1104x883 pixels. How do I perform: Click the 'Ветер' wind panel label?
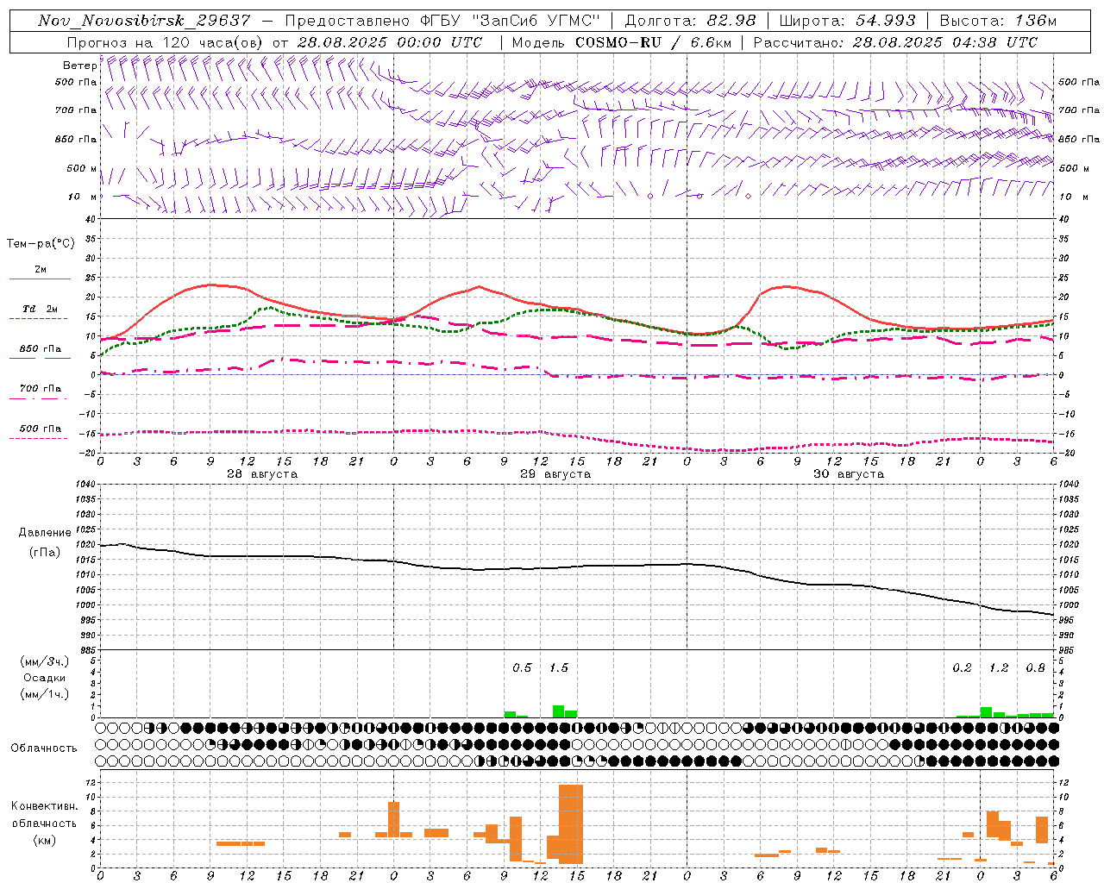(79, 66)
